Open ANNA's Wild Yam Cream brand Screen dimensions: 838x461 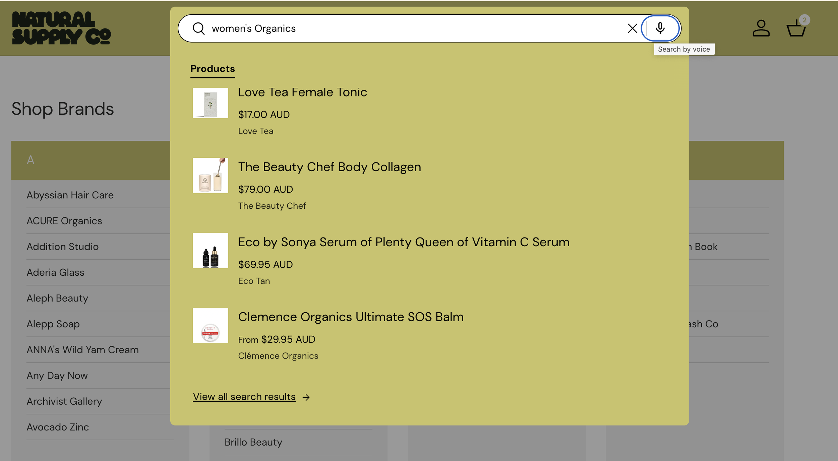82,350
